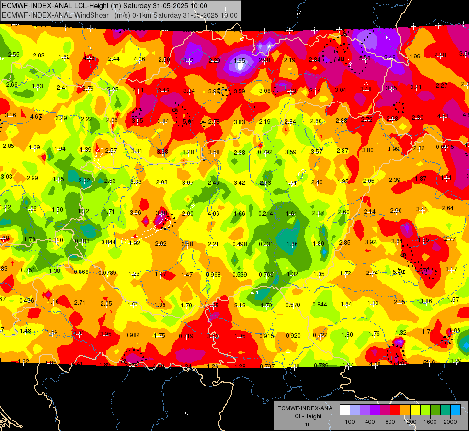
Task: Click the value 3.41
Action: [422, 209]
